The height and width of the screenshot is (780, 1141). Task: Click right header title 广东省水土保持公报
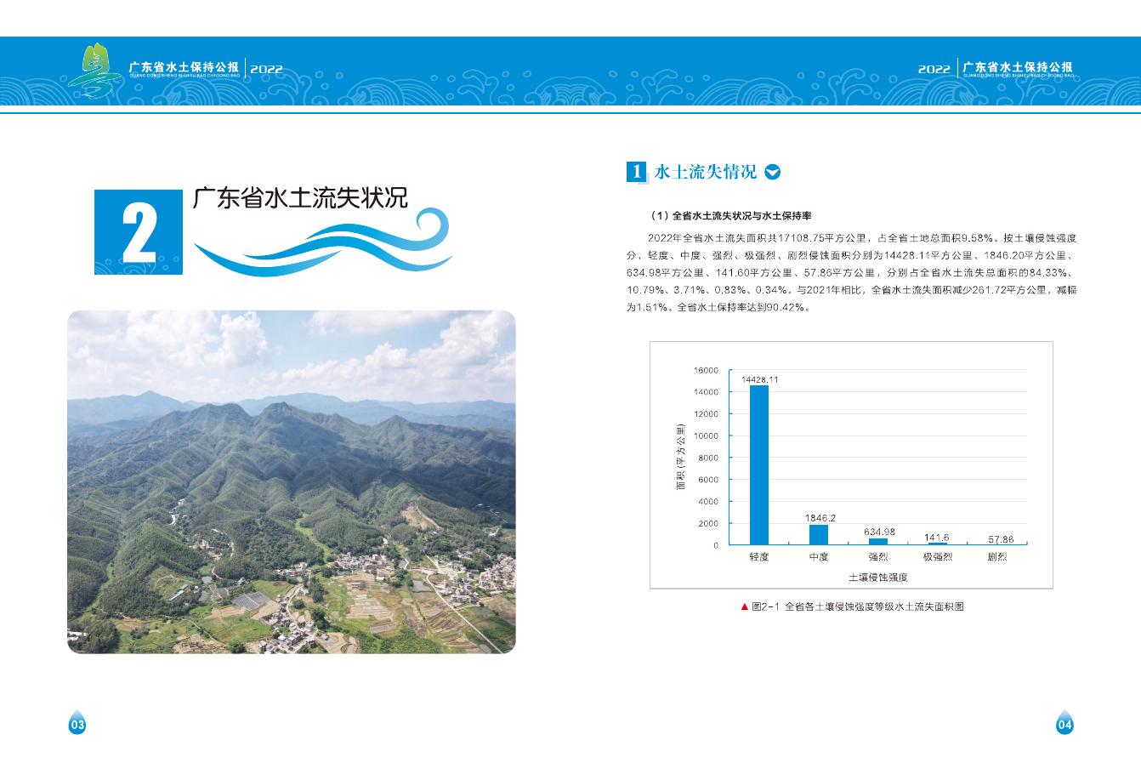point(1017,67)
